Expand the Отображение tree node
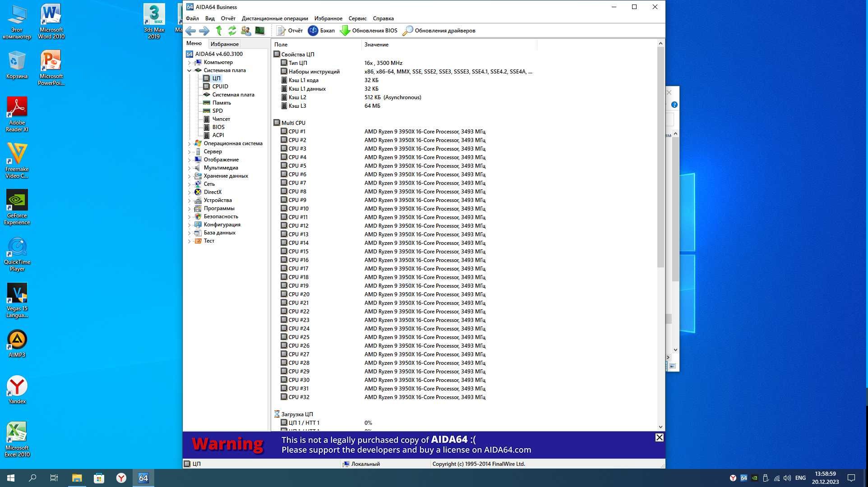Image resolution: width=868 pixels, height=487 pixels. point(189,160)
